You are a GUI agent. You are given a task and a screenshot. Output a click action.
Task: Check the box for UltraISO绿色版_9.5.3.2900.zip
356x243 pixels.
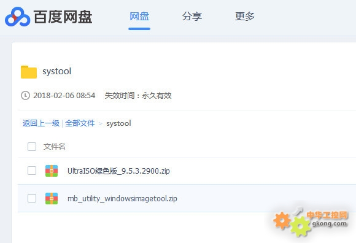click(x=32, y=171)
